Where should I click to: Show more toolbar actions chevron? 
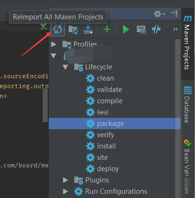[176, 29]
